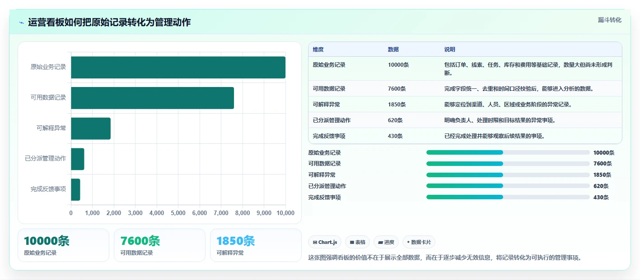The height and width of the screenshot is (280, 640).
Task: Click the 430条 progress bar for 完成反馈事项
Action: point(508,197)
